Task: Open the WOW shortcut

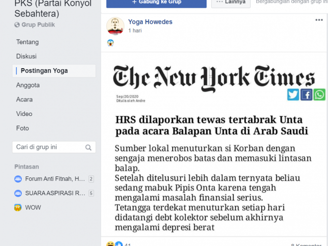Action: (x=33, y=207)
